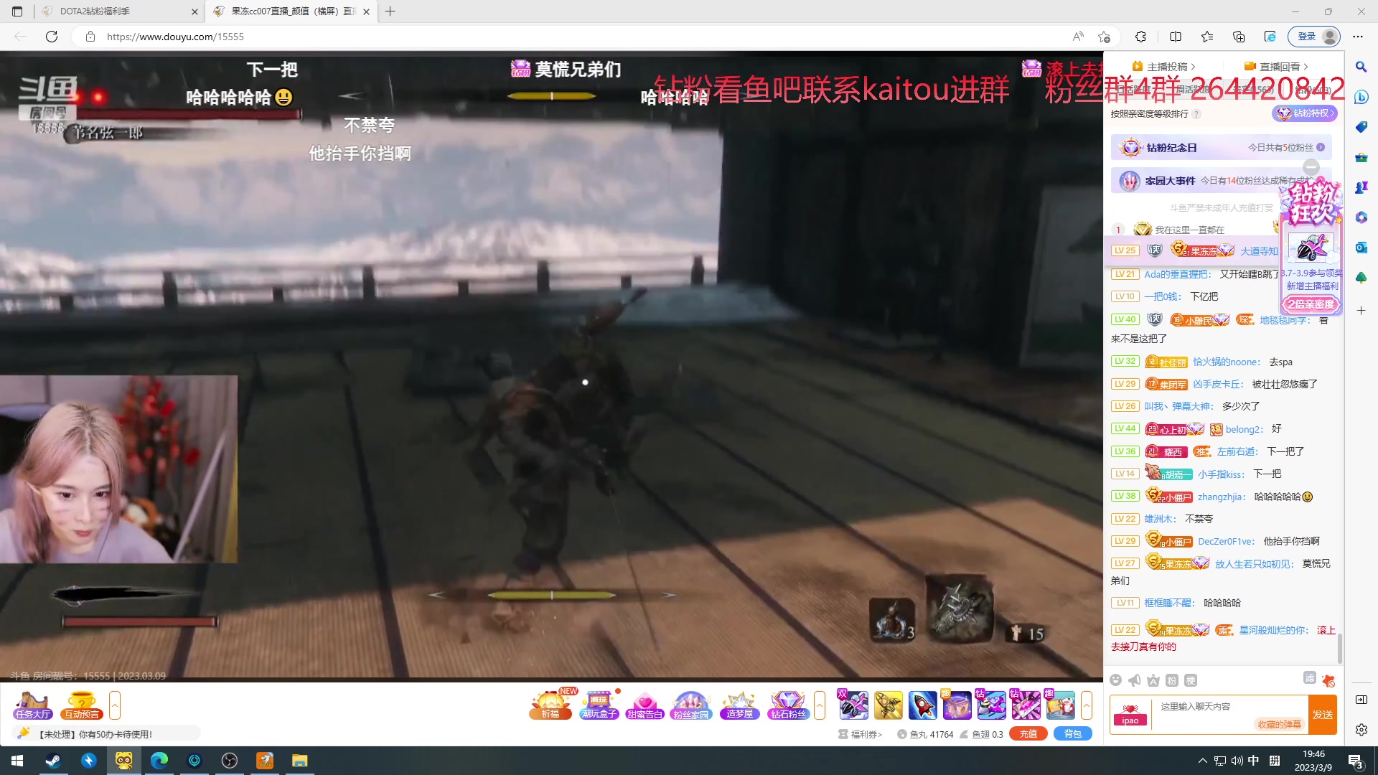Click the 梗 meme chat icon
The width and height of the screenshot is (1378, 775).
(x=1190, y=680)
